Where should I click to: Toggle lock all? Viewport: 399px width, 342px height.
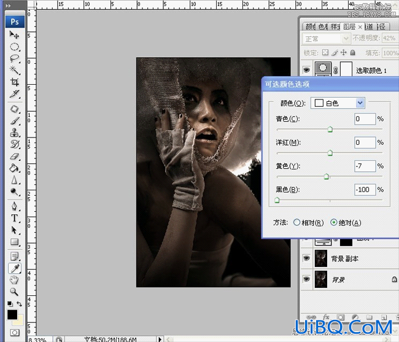coord(352,52)
